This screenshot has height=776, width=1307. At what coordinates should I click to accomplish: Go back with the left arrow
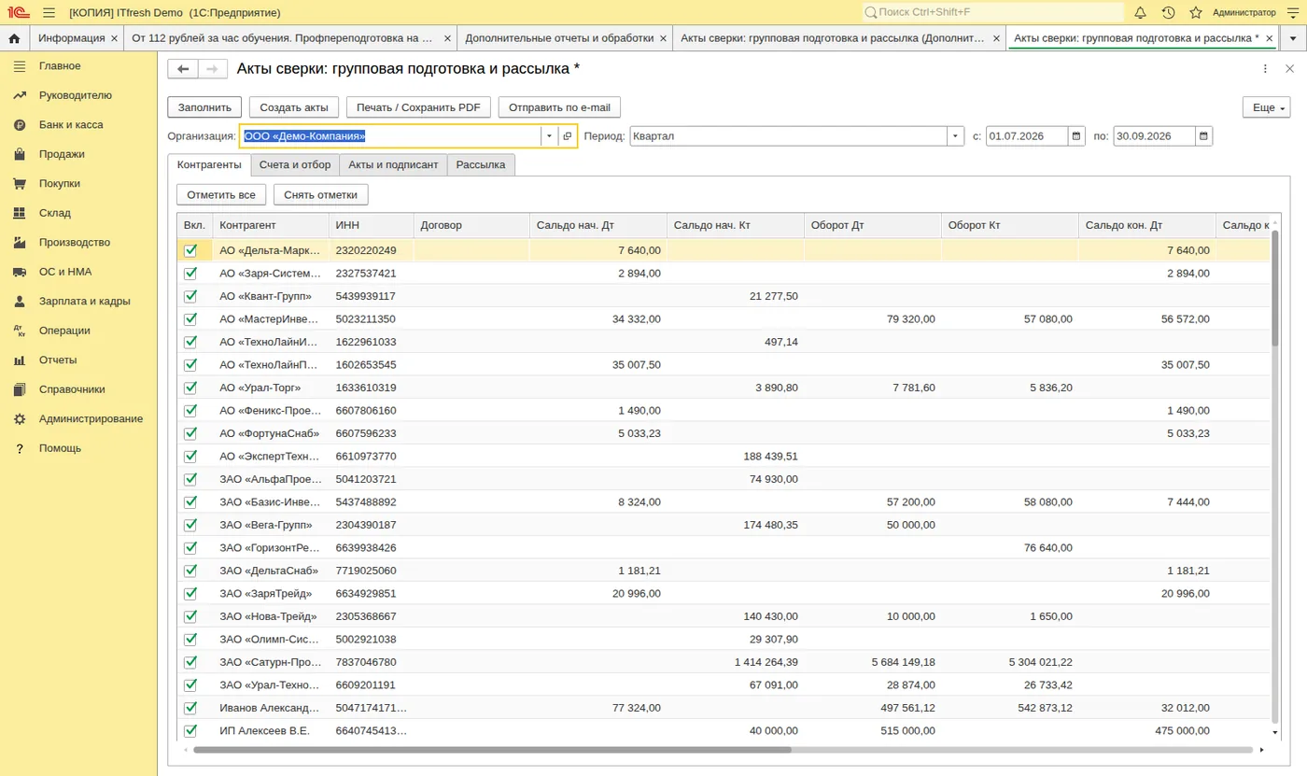coord(183,69)
